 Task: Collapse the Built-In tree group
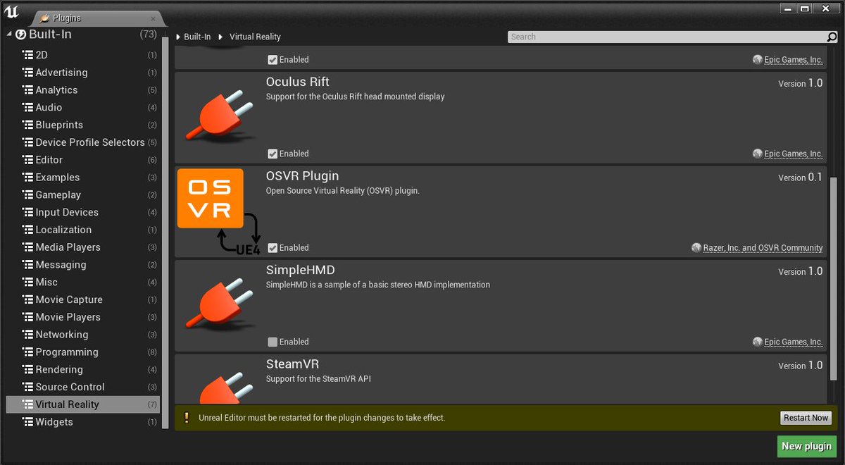point(9,34)
